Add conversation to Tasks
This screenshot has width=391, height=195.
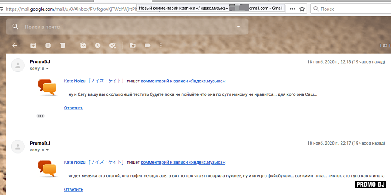point(113,45)
